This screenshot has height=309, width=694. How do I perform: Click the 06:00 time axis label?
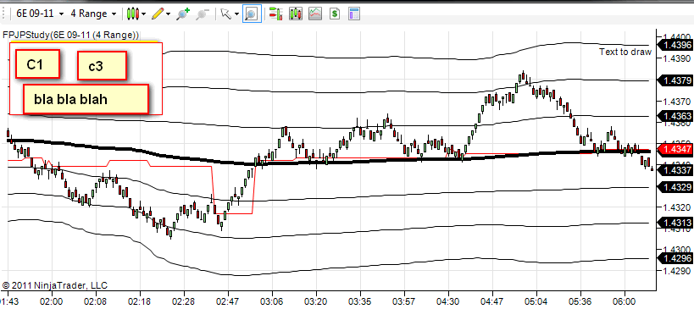(625, 301)
